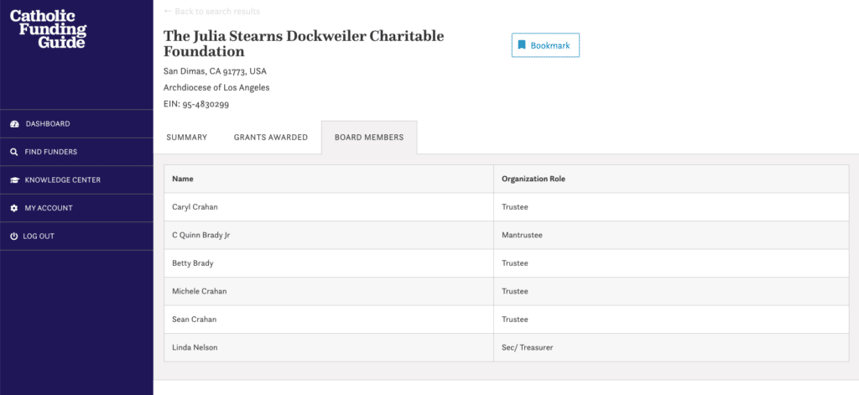
Task: Bookmark this foundation
Action: [x=545, y=45]
